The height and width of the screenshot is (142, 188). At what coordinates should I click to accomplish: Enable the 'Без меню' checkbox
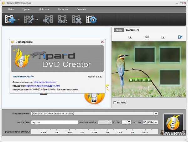pyautogui.click(x=115, y=102)
